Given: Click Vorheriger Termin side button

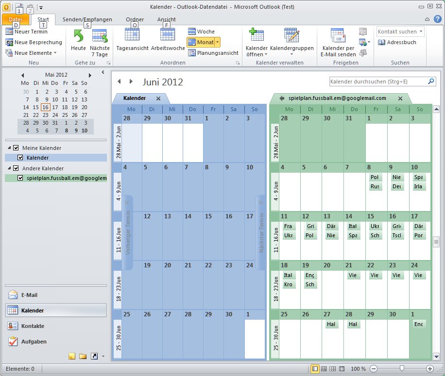Looking at the screenshot, I should (127, 232).
